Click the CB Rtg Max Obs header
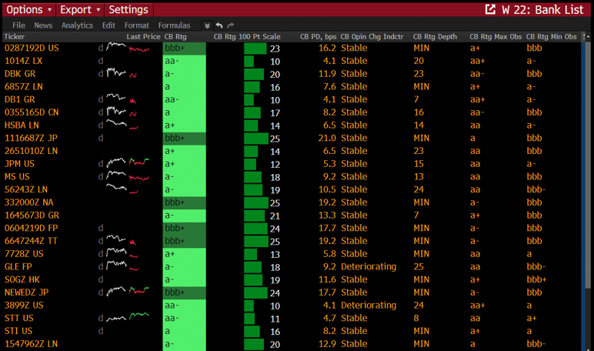 [496, 37]
